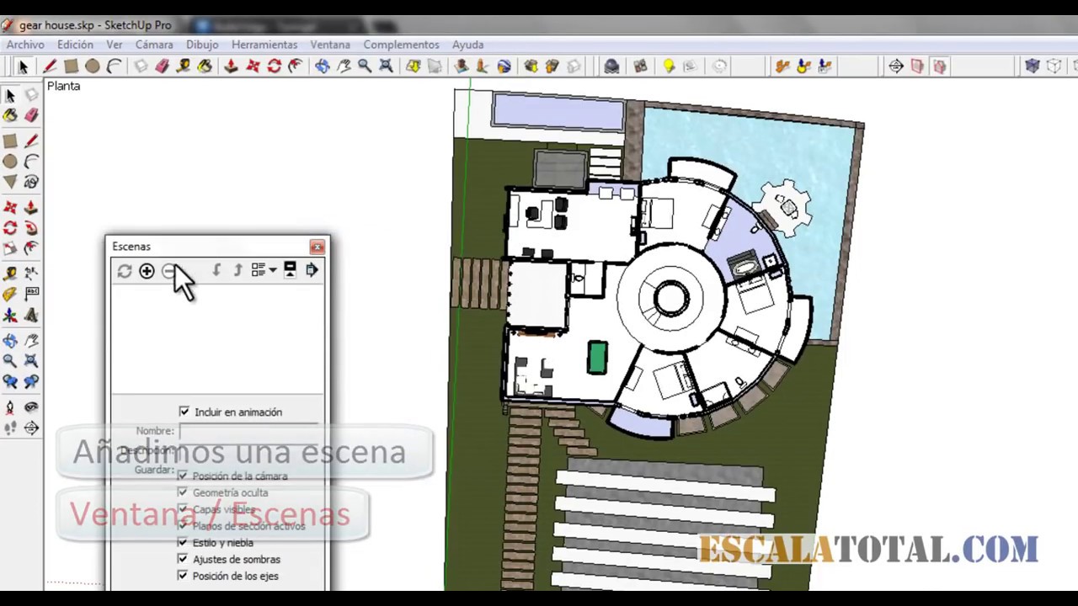Image resolution: width=1078 pixels, height=606 pixels.
Task: Close the Escenas dialog
Action: 317,247
